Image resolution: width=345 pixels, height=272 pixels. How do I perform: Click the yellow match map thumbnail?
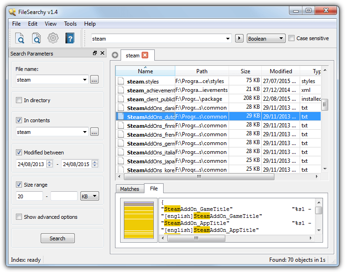[x=139, y=220]
